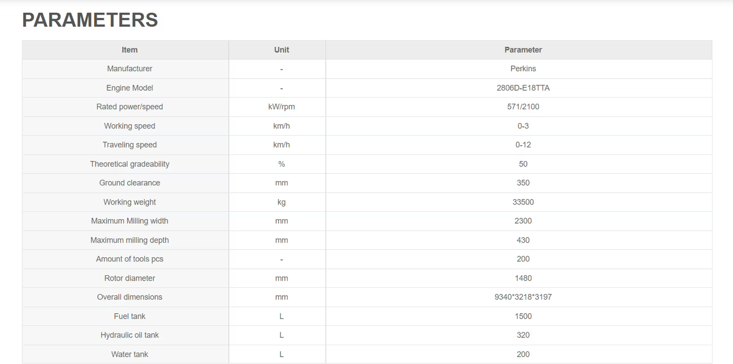Viewport: 733px width, 364px height.
Task: Click the Overall dimensions label
Action: 129,297
